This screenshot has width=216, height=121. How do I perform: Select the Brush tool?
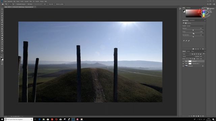pyautogui.click(x=2, y=27)
